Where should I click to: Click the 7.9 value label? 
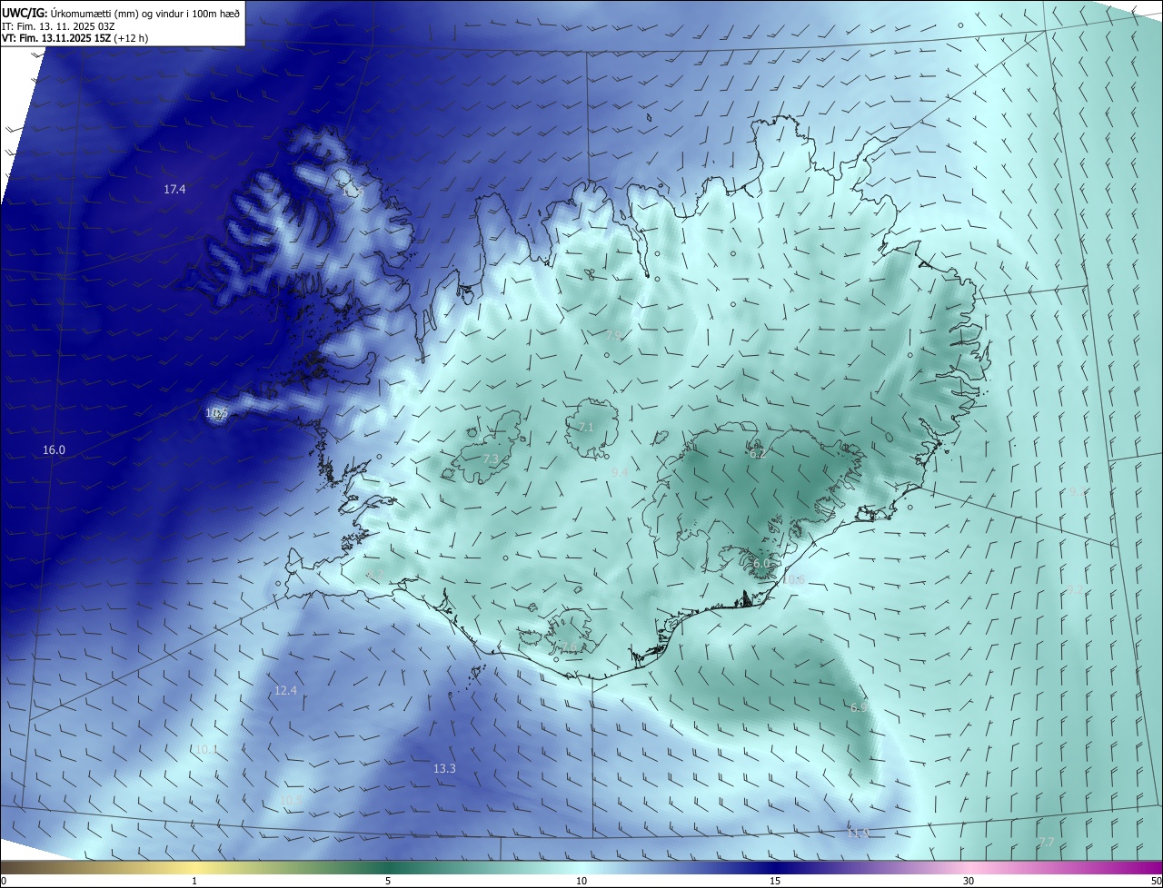pyautogui.click(x=614, y=336)
